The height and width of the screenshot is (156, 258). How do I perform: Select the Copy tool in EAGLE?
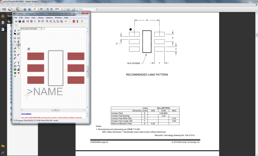click(x=19, y=38)
